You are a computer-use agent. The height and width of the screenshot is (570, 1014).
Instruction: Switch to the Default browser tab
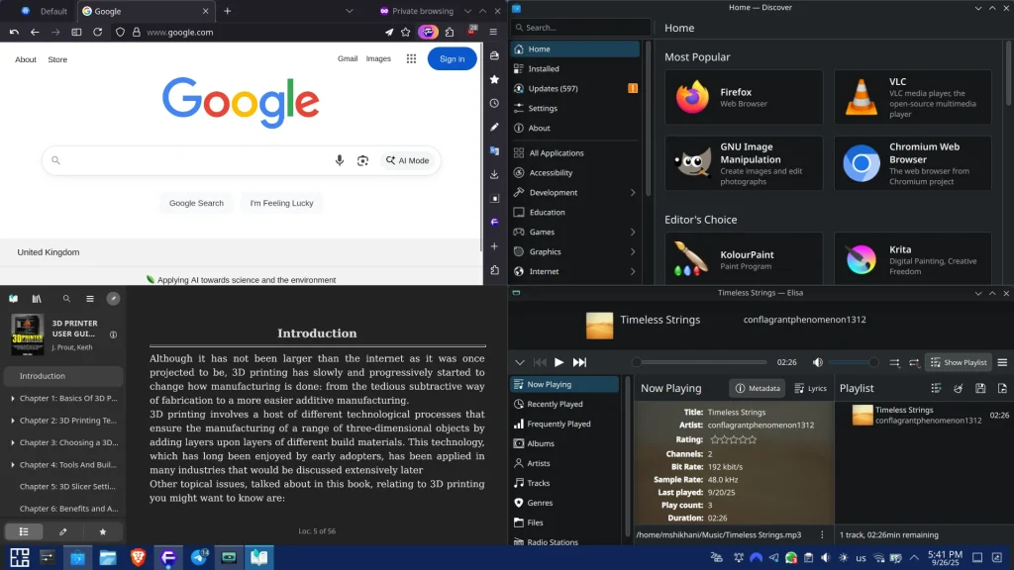[x=45, y=11]
